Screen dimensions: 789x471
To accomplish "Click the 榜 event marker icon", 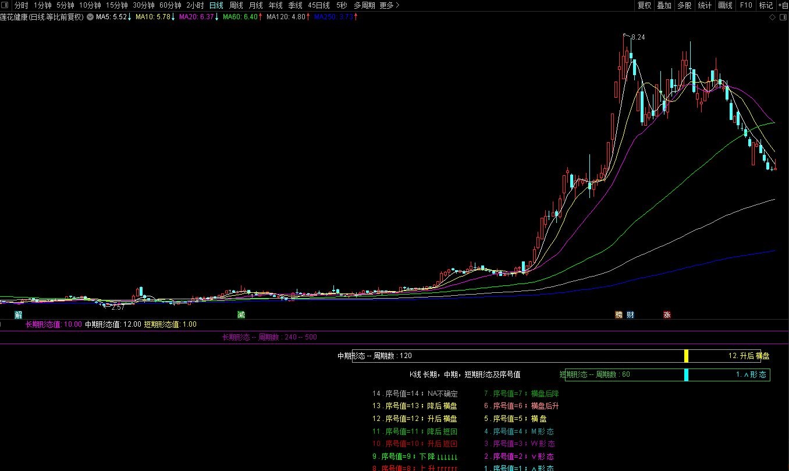I will 619,314.
